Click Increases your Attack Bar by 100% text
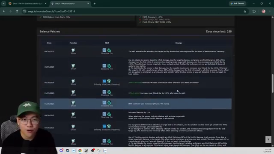 point(163,93)
